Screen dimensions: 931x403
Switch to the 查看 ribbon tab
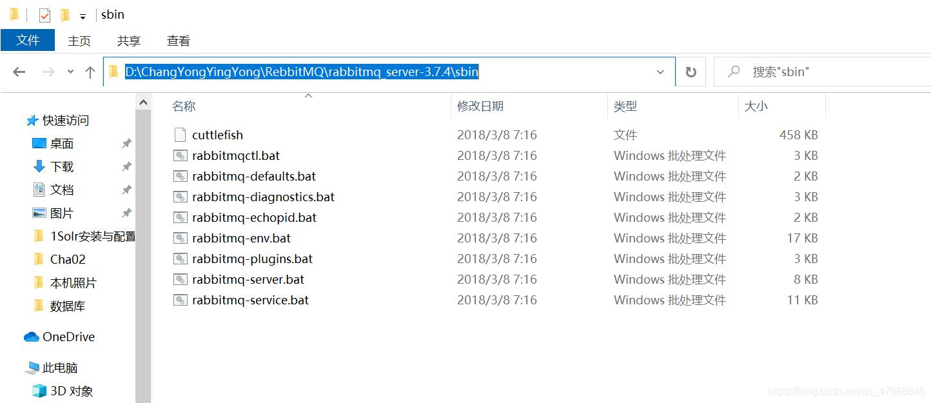[x=178, y=41]
